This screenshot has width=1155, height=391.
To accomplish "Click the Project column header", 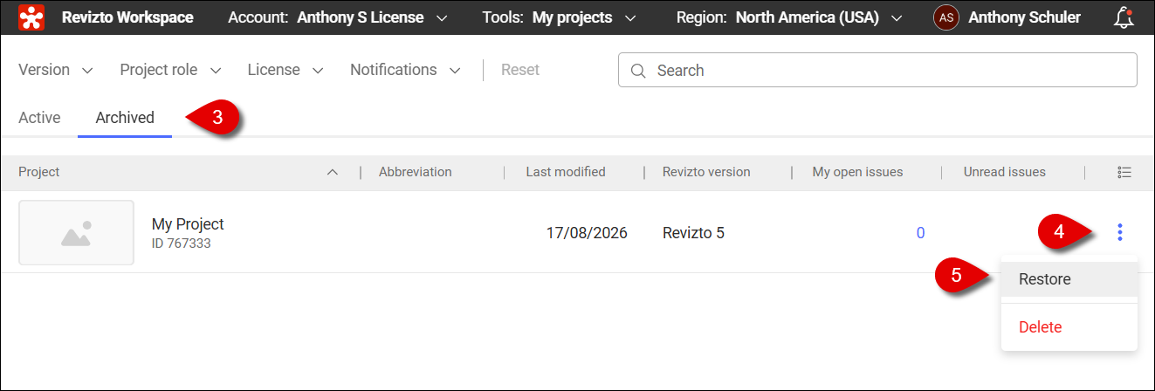I will (x=39, y=172).
